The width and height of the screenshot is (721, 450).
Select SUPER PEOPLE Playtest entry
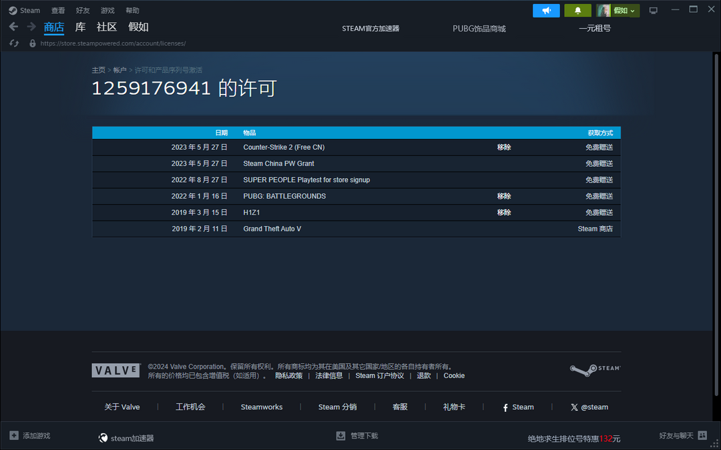306,180
